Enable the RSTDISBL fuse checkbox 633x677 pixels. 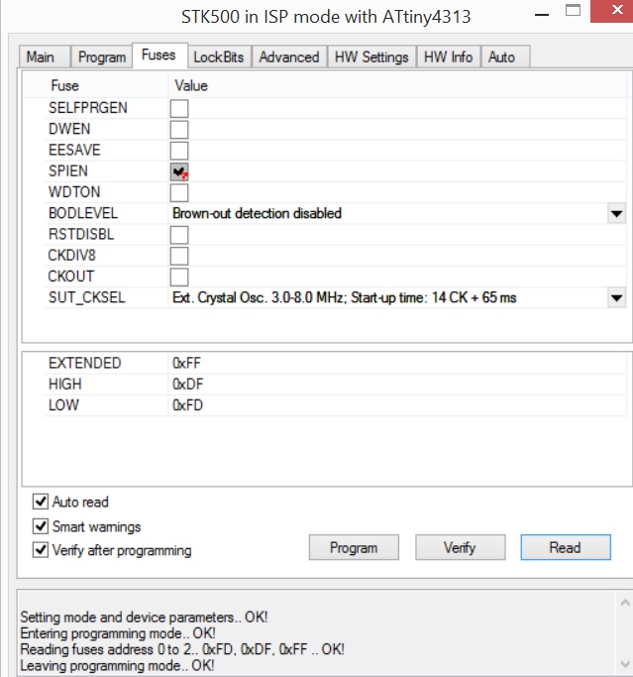click(179, 235)
